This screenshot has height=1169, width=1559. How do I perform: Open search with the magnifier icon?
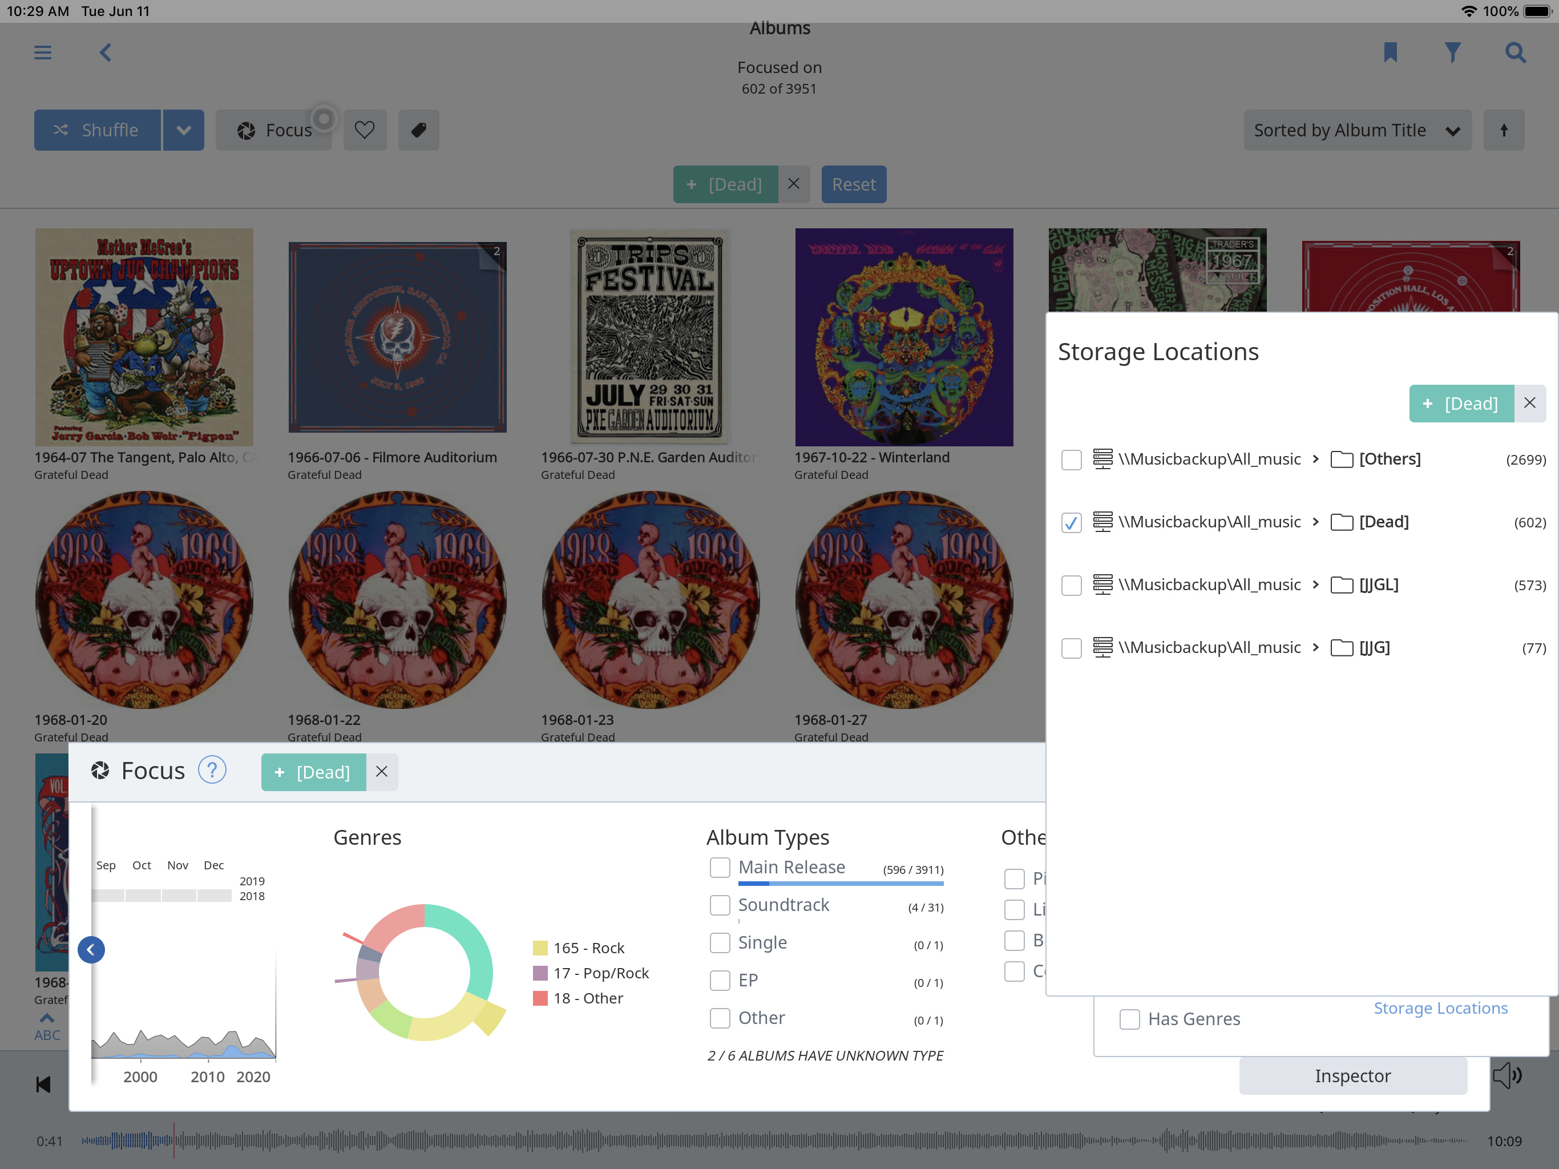[x=1515, y=53]
